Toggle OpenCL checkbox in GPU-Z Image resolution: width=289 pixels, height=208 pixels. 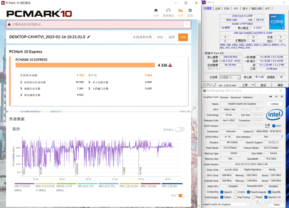[x=222, y=192]
